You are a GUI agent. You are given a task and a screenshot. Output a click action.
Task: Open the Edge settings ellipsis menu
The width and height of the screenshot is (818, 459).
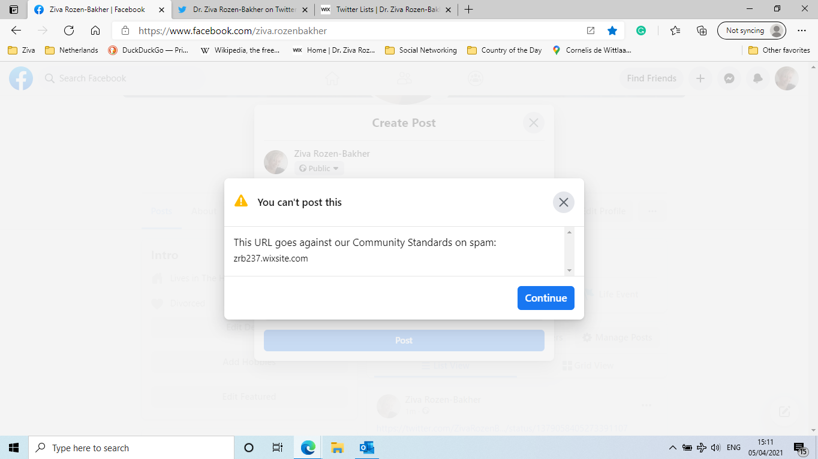pyautogui.click(x=802, y=31)
